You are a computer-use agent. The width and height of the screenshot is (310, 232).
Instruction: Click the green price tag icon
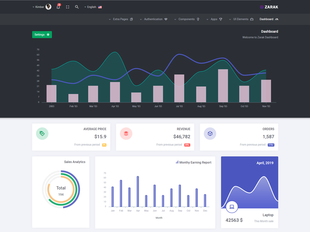42,134
